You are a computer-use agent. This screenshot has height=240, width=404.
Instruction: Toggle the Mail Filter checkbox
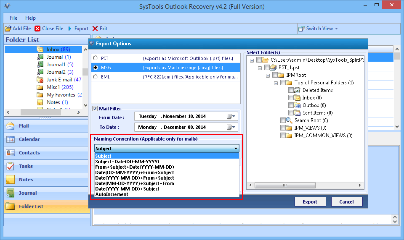click(95, 109)
